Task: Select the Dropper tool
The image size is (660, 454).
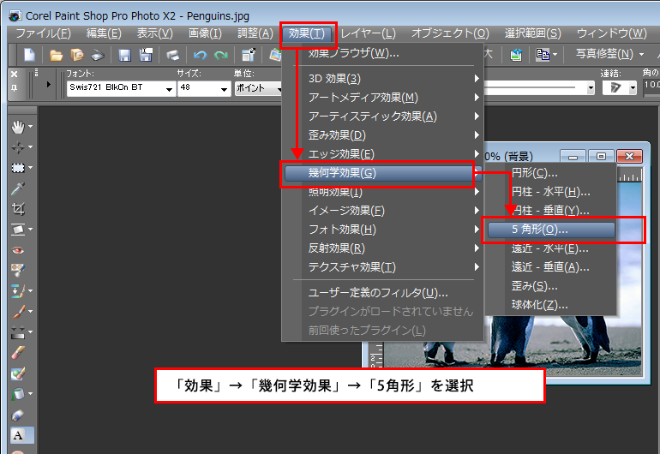Action: tap(18, 188)
